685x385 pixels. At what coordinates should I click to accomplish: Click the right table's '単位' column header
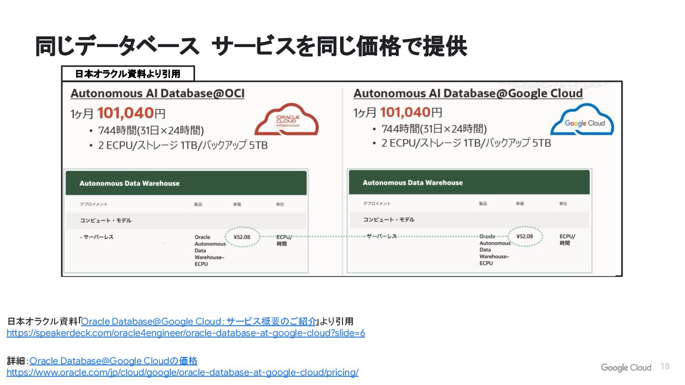pos(563,203)
